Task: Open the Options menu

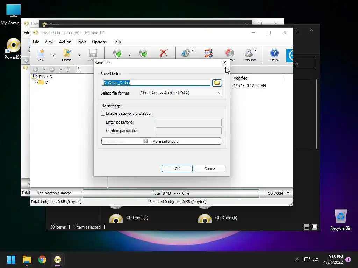Action: click(99, 42)
